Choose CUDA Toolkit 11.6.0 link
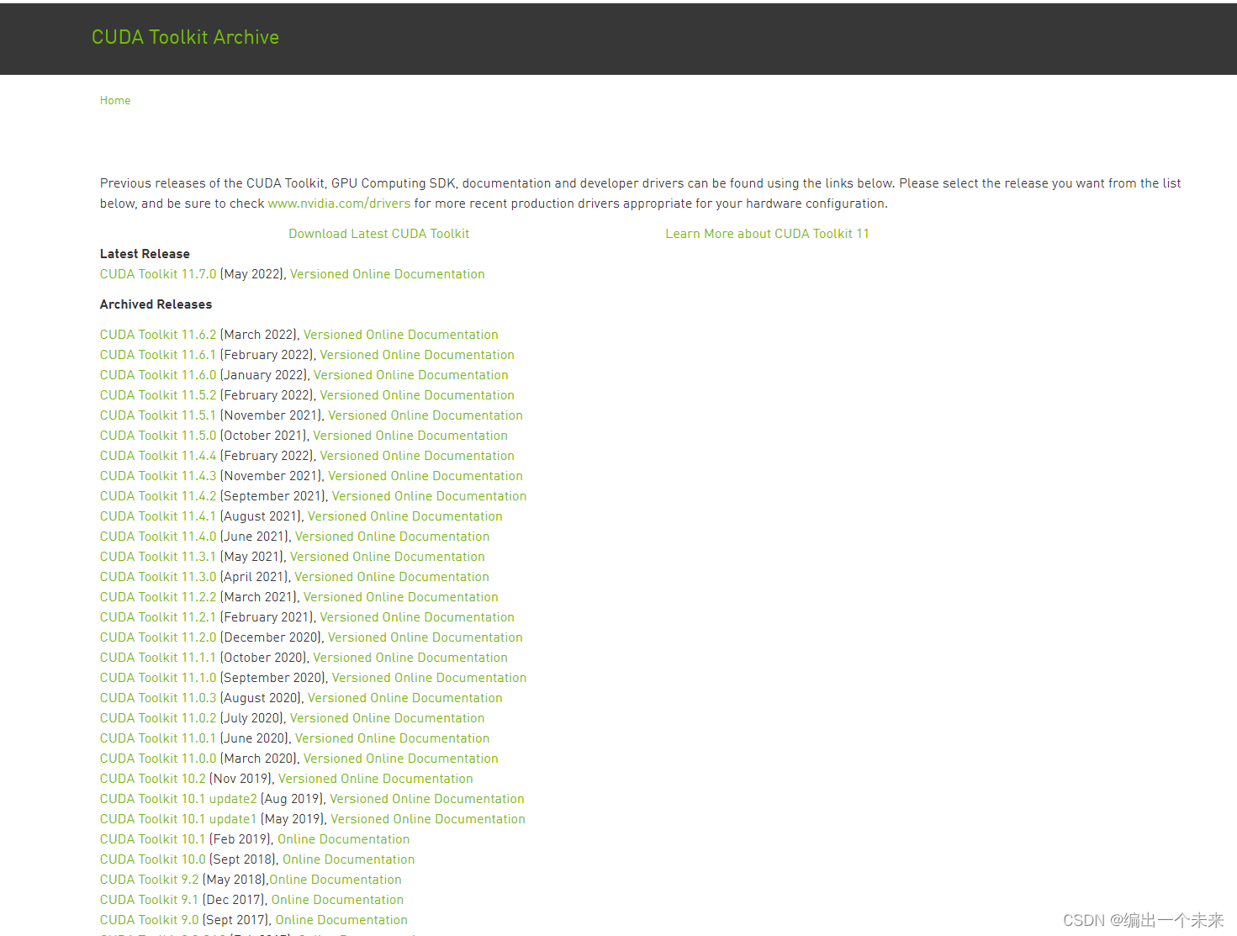The image size is (1237, 936). 158,375
